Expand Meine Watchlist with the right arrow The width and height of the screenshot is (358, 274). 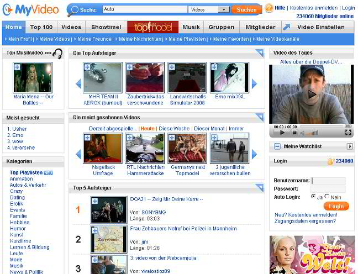tap(349, 146)
